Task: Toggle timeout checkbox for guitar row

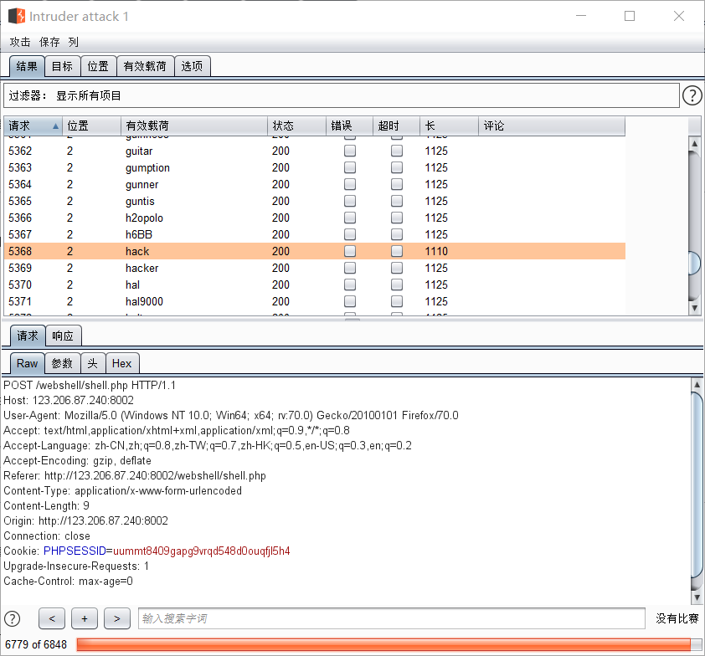Action: (397, 151)
